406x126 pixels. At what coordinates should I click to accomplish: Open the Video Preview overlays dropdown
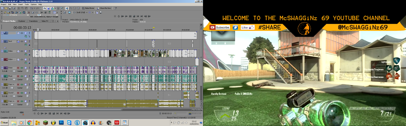[x=93, y=12]
